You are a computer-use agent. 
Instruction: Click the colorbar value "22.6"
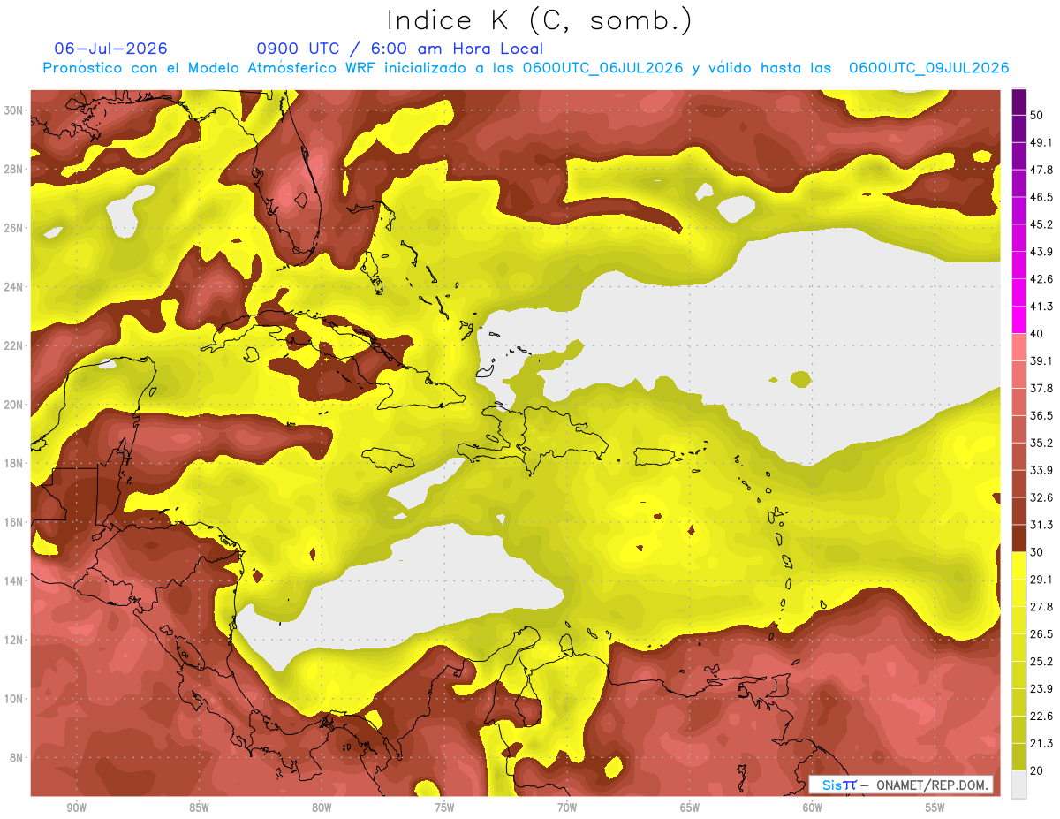(1041, 717)
